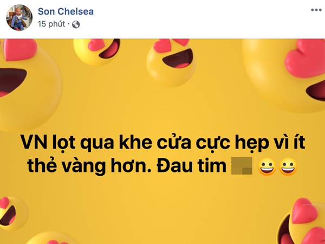Click the heart-eyes emoji at bottom-right corner
The image size is (325, 244).
click(x=303, y=222)
